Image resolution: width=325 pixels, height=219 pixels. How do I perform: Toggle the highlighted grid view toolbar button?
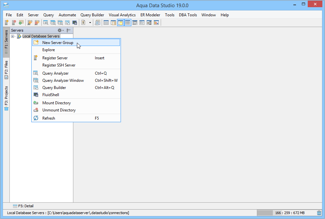(127, 22)
